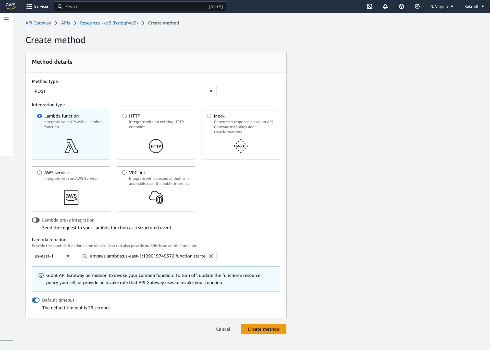
Task: Click the info icon in the permission notice
Action: [x=41, y=275]
